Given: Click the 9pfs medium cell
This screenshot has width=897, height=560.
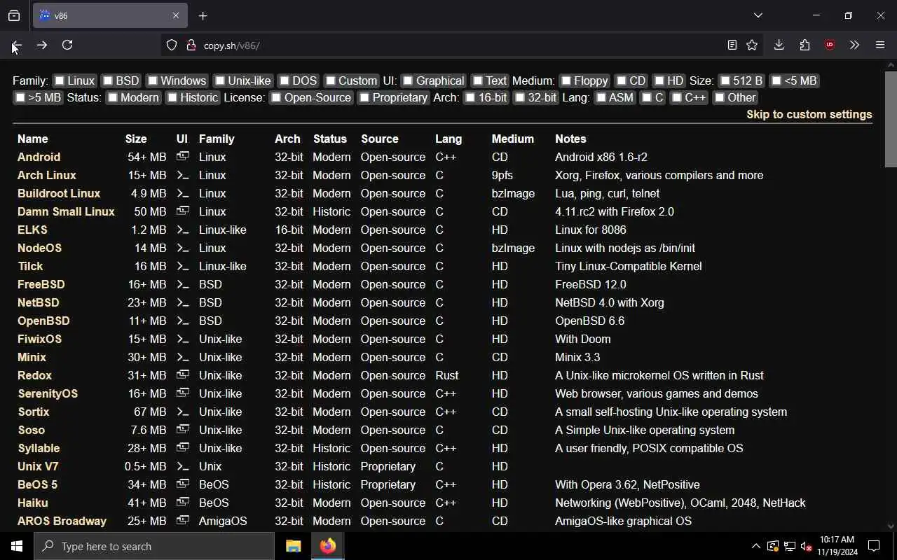Looking at the screenshot, I should click(x=503, y=175).
